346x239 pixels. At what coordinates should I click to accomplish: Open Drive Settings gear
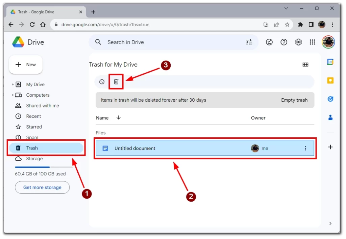(298, 42)
